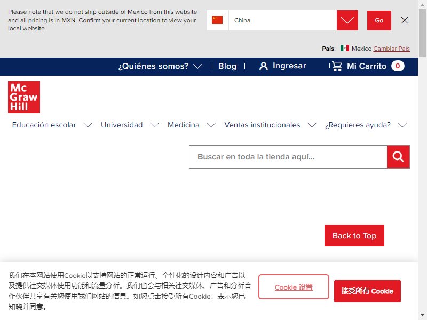Click the 'País:' label
Viewport: 427px width, 320px height.
click(x=329, y=49)
